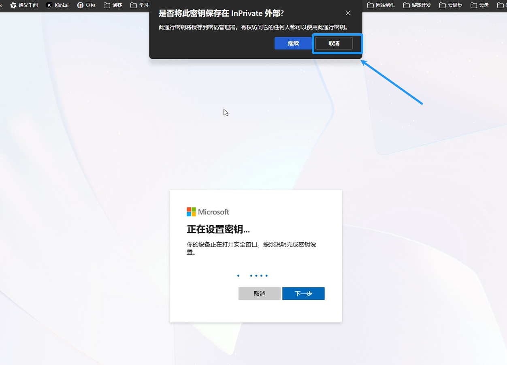
Task: Open the Kimi.ai bookmark
Action: click(x=57, y=5)
